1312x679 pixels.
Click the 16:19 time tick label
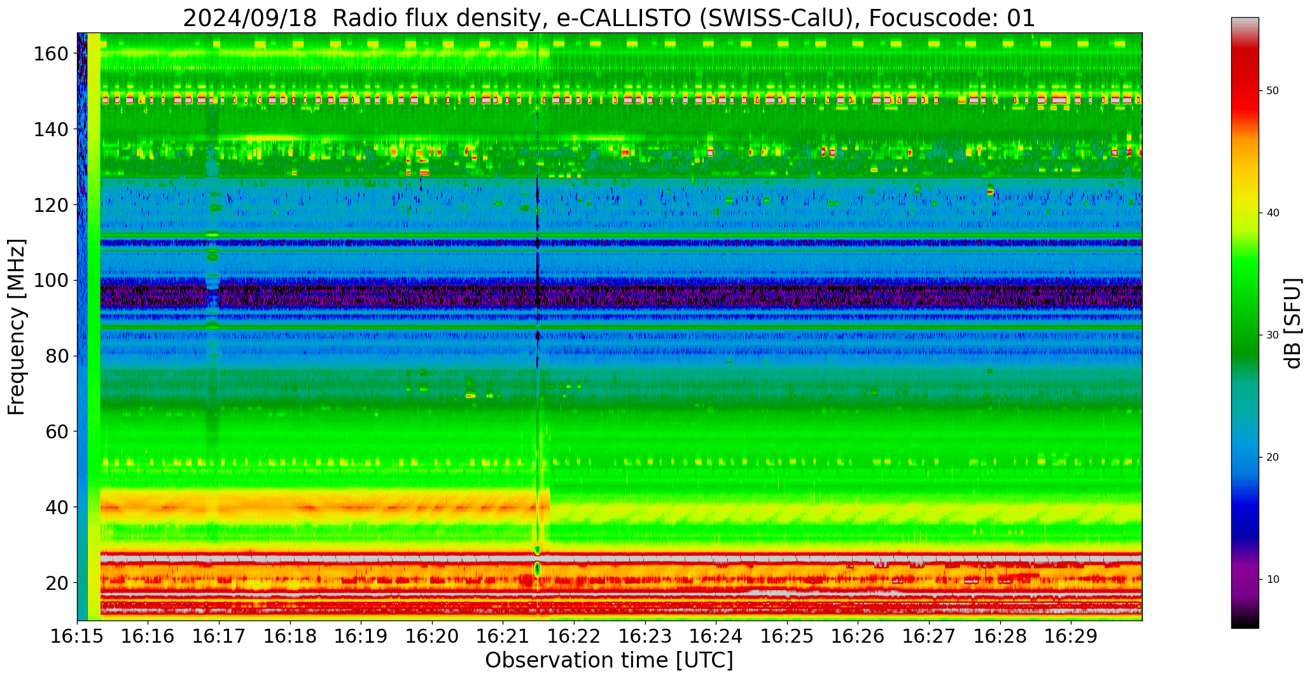[361, 636]
